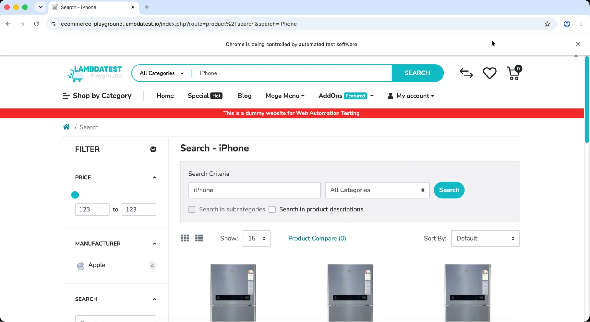Click the browser forward arrow
Viewport: 590px width, 322px height.
click(x=22, y=24)
